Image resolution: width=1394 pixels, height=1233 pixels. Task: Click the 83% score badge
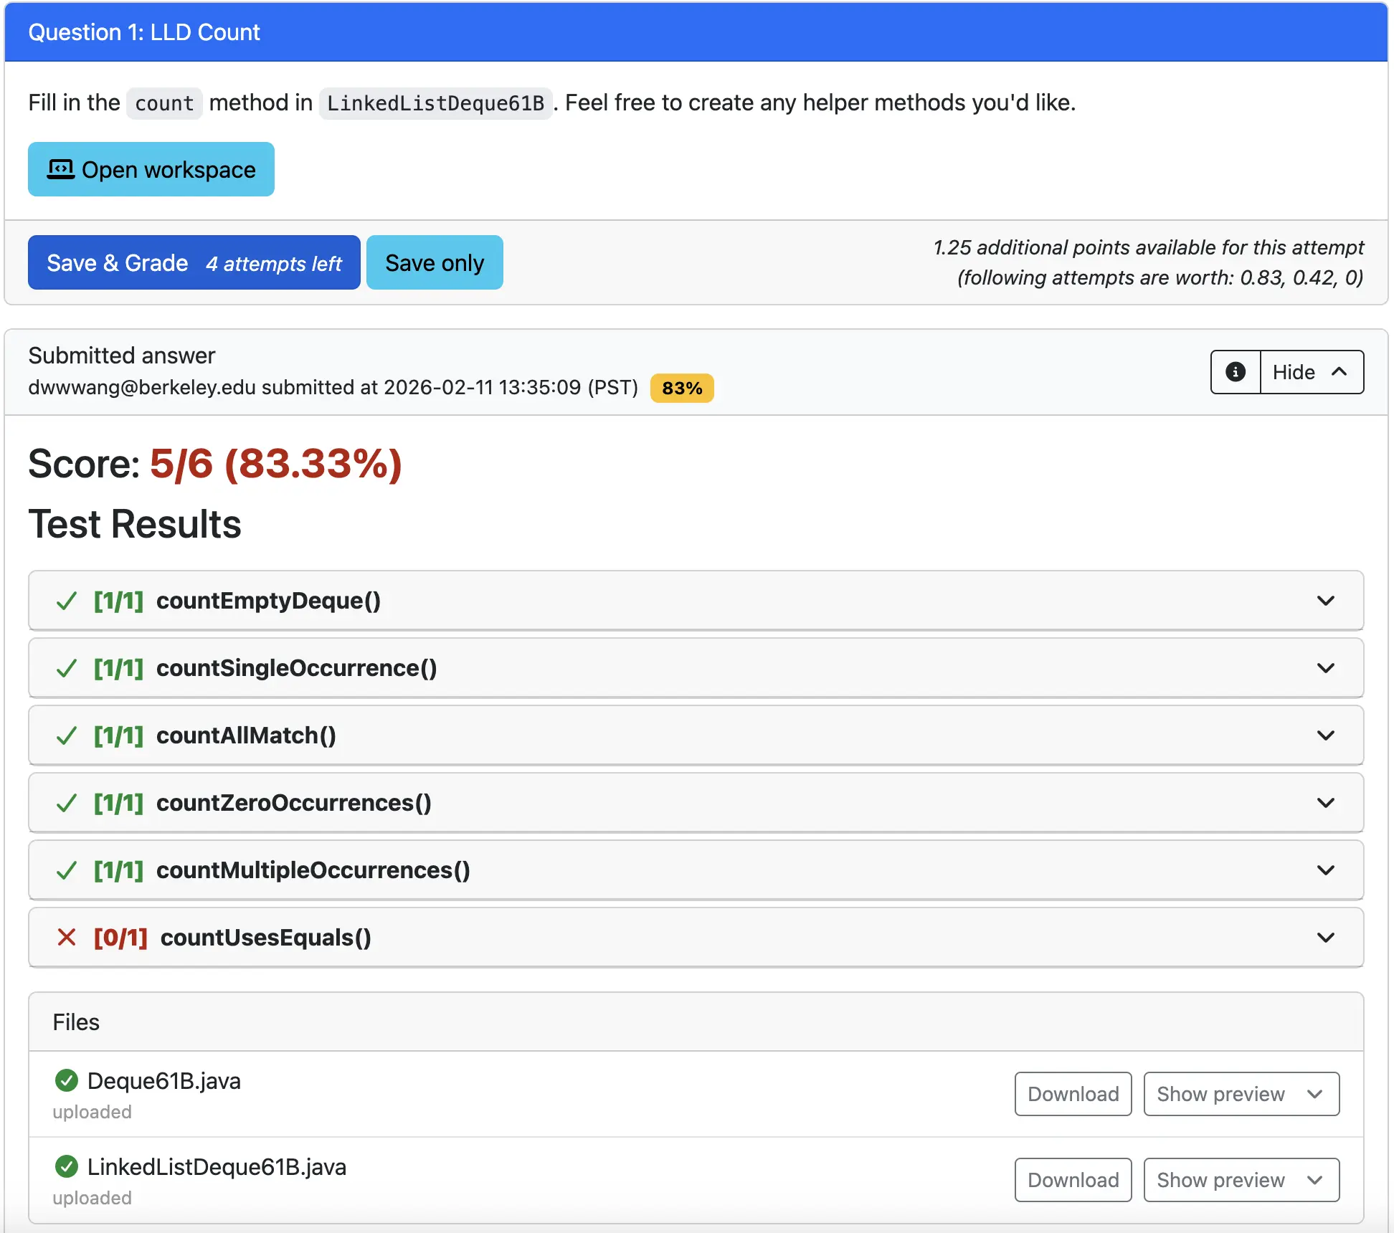pos(681,389)
